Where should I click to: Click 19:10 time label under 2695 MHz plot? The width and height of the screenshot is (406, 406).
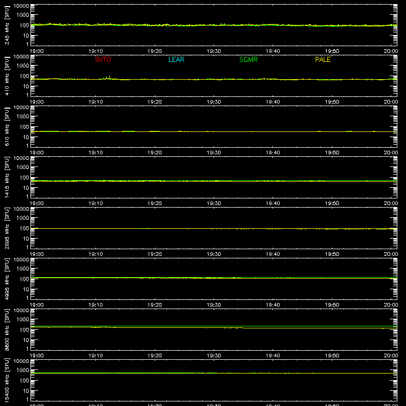[96, 254]
